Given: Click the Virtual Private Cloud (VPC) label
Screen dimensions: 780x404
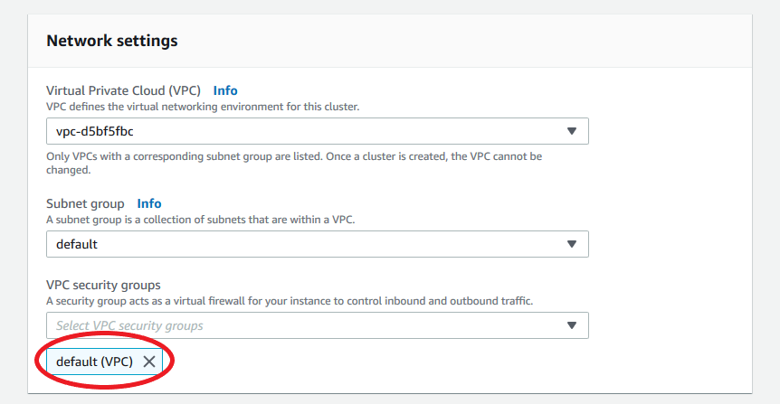Looking at the screenshot, I should [123, 90].
